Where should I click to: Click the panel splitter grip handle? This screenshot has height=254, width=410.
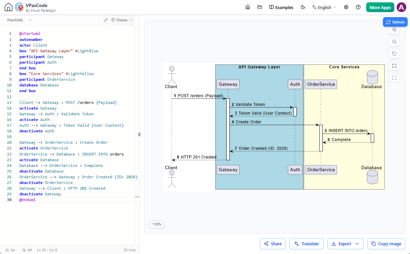tap(139, 134)
